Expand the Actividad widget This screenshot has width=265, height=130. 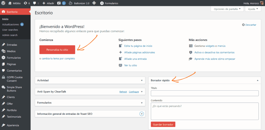(142, 80)
